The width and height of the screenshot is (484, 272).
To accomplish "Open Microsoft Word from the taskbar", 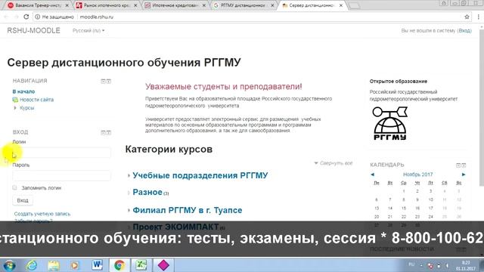I will point(98,265).
